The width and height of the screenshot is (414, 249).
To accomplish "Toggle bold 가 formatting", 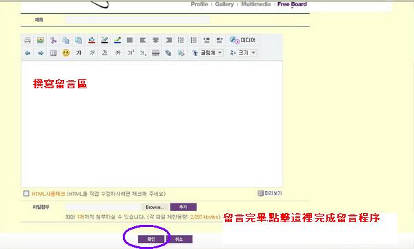I will (79, 53).
